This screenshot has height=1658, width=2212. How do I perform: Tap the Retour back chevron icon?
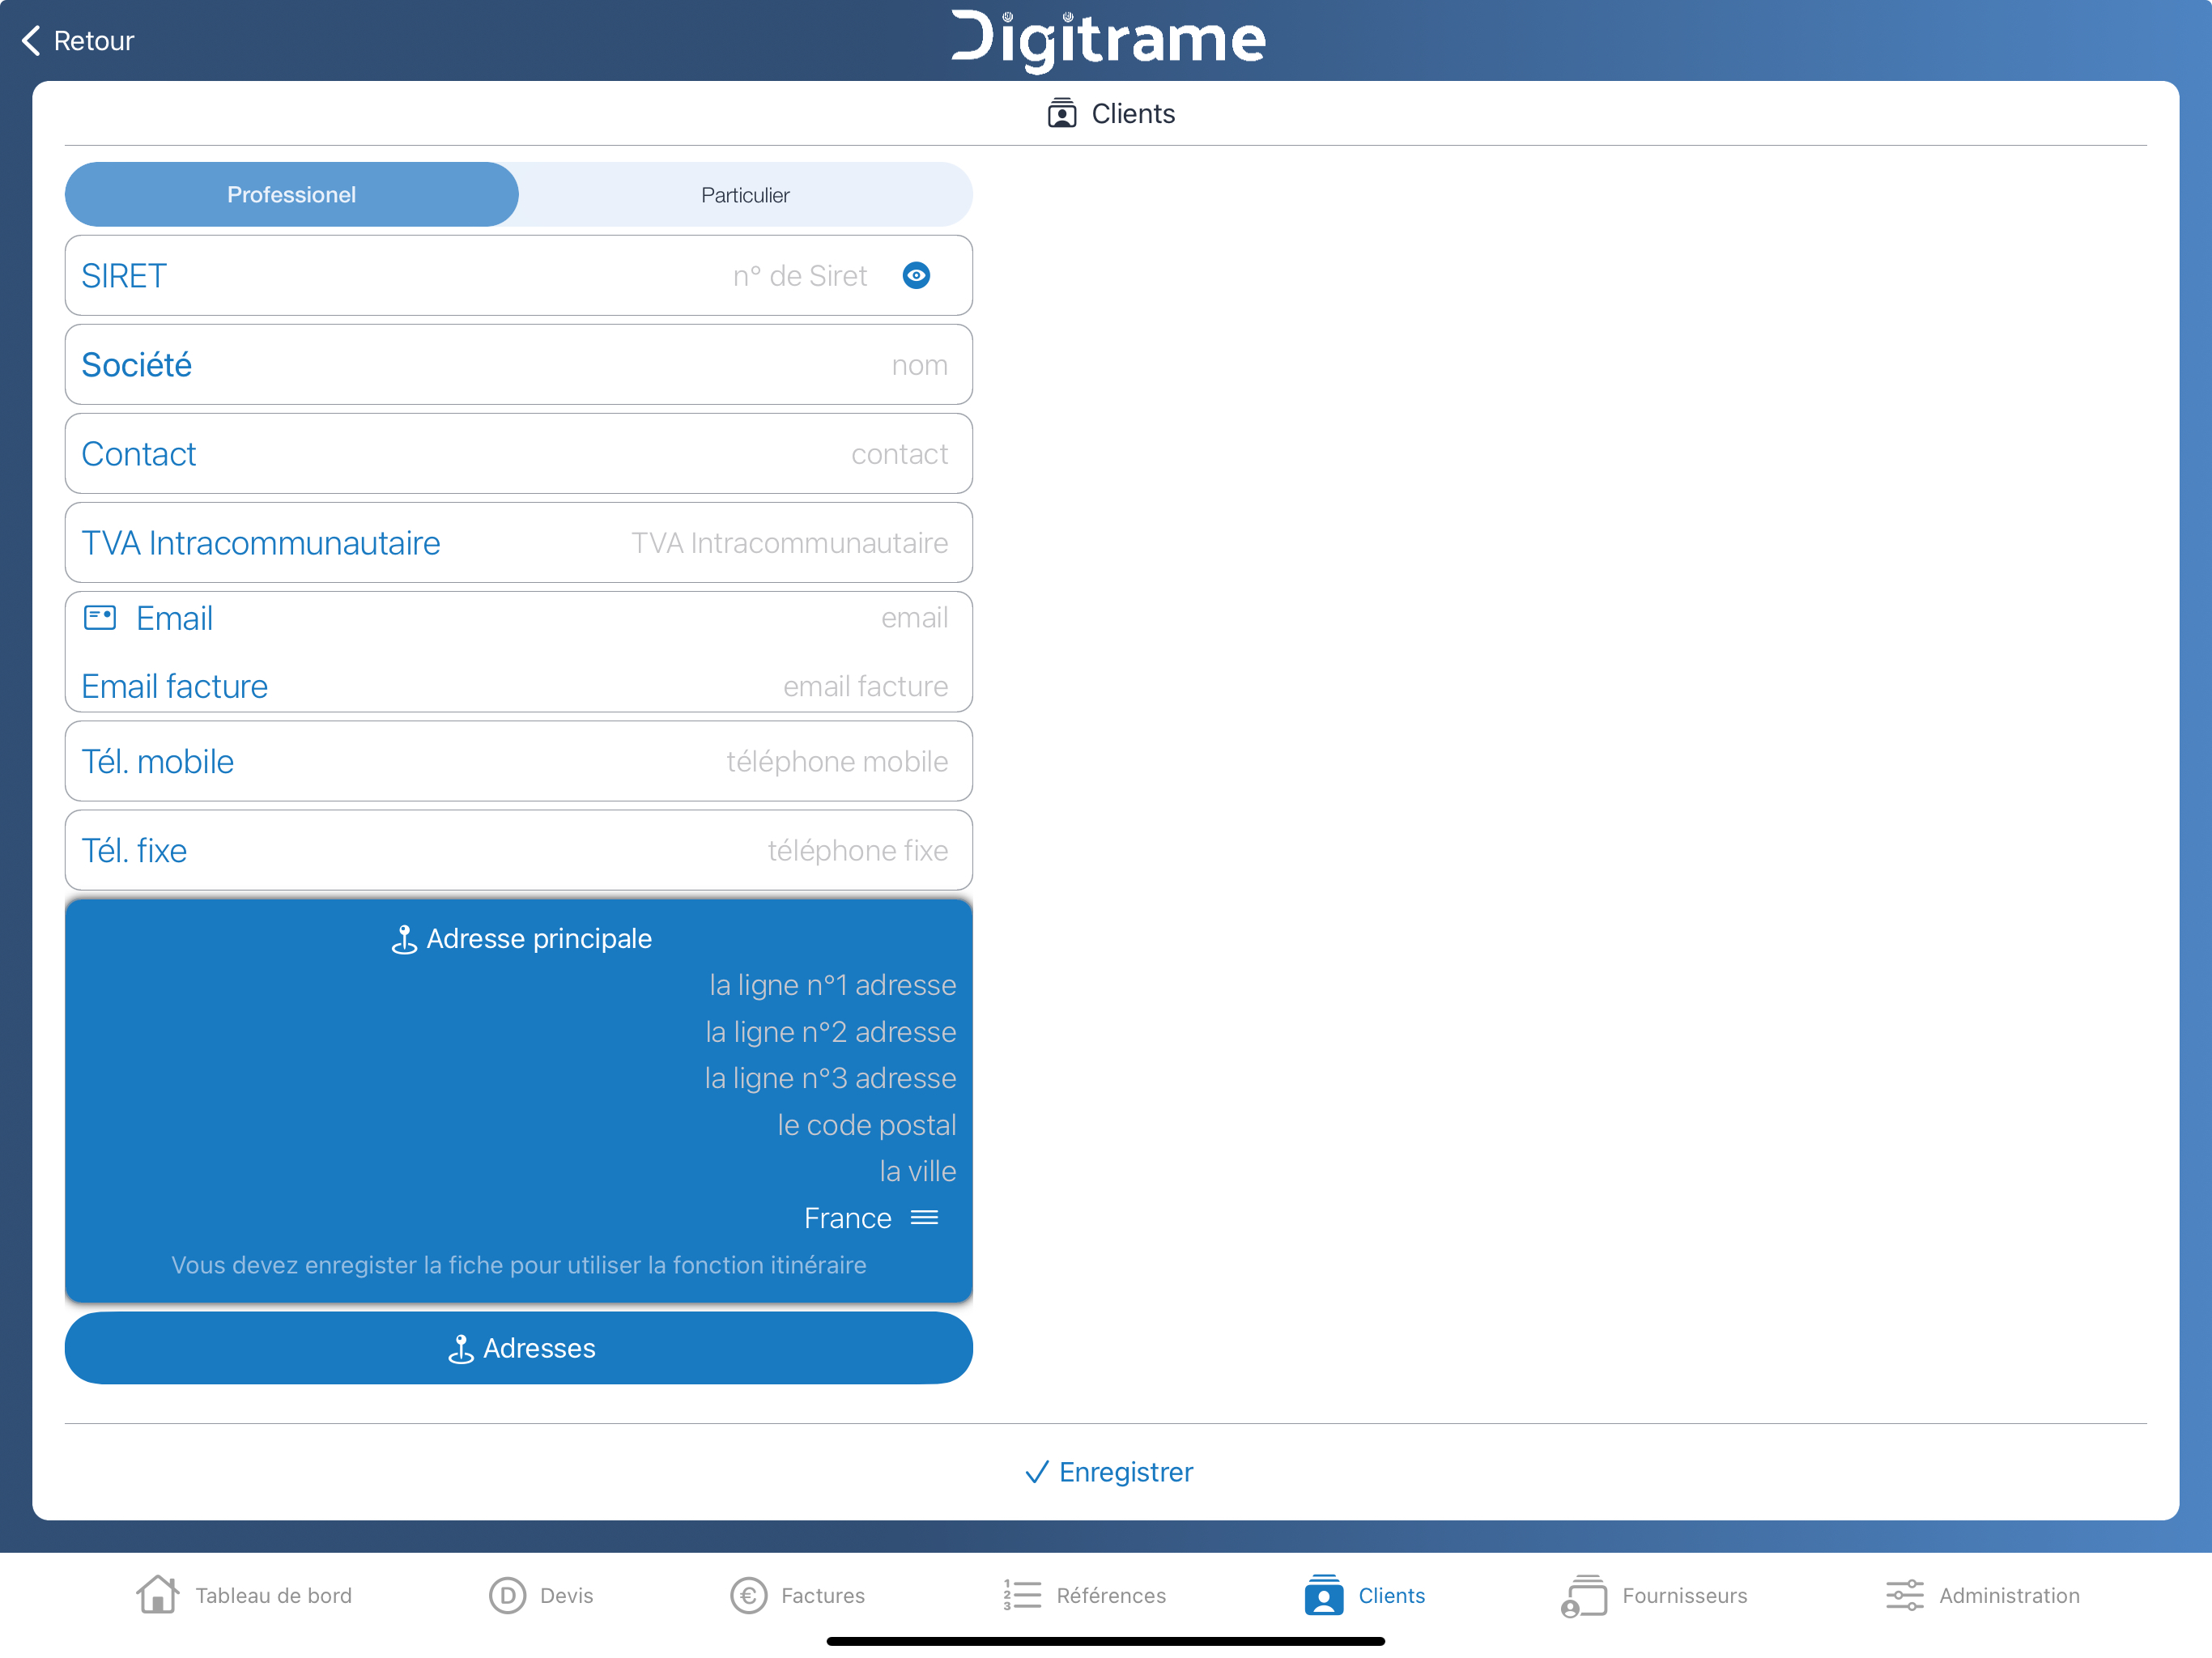click(x=31, y=41)
